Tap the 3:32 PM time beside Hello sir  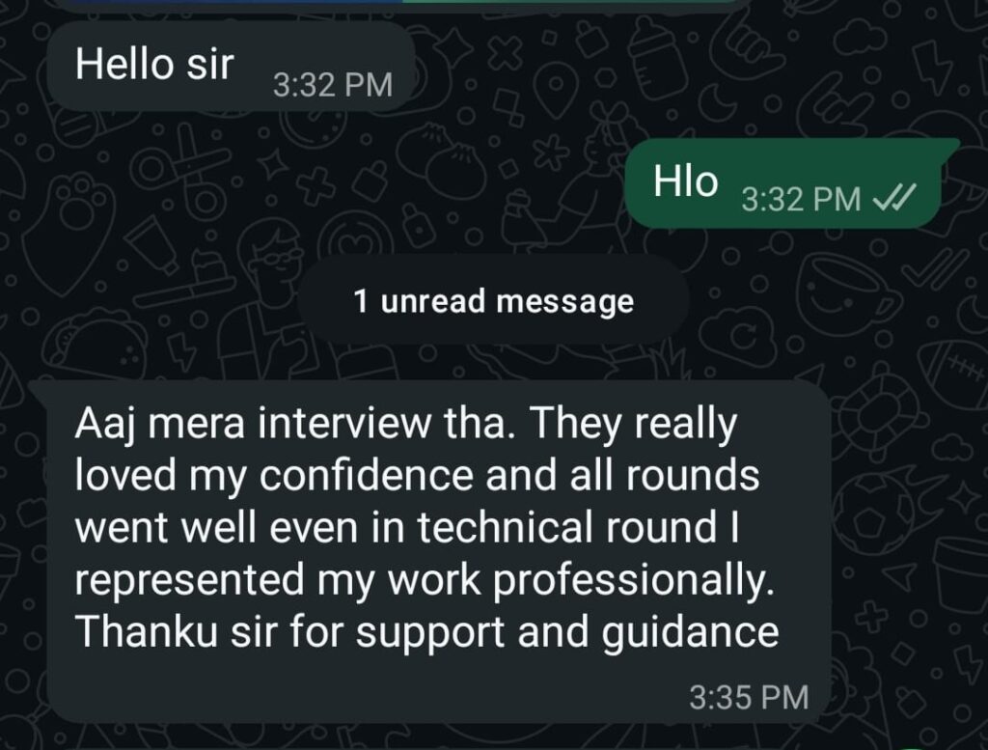pos(333,85)
